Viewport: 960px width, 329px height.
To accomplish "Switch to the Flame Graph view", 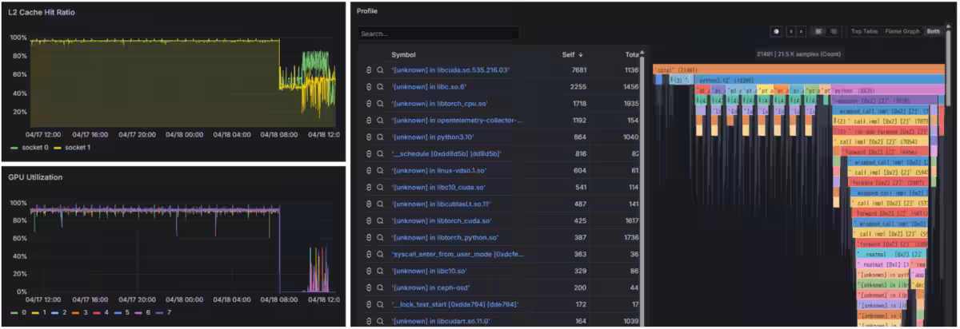I will [x=901, y=31].
